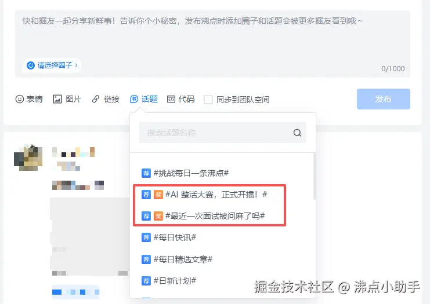Click the blue circle icon beside 请选择圈子
Screen dimensions: 430x304
coord(30,65)
